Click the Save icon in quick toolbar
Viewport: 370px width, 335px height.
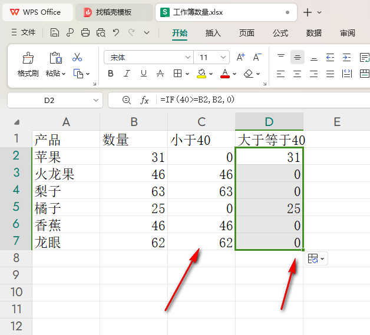(55, 33)
